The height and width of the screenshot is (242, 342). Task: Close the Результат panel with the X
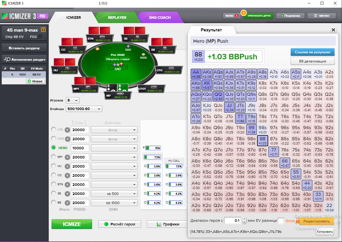click(333, 30)
